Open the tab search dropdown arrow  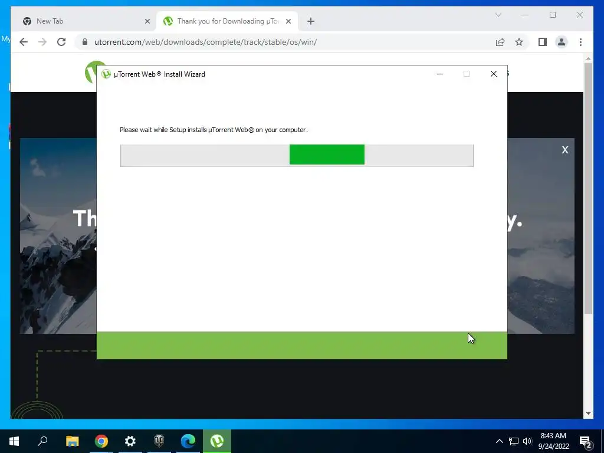pos(498,15)
